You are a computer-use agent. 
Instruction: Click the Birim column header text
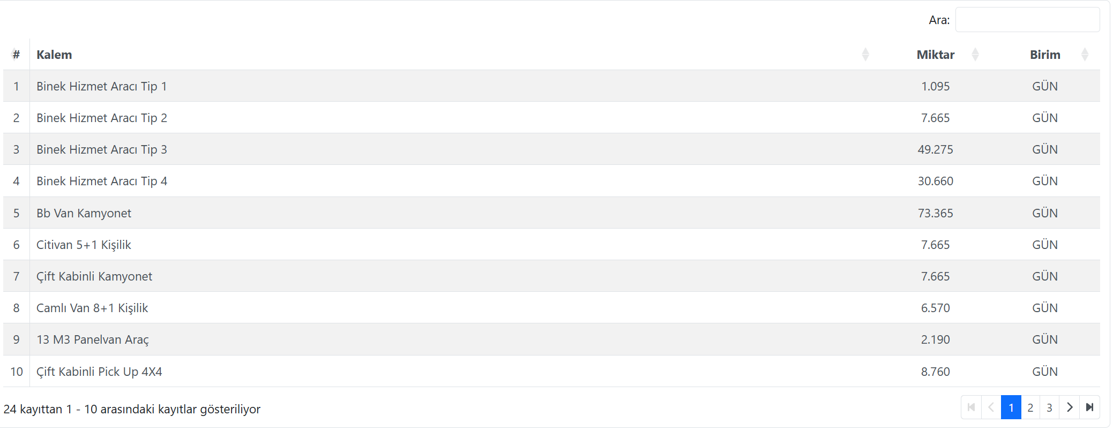click(x=1044, y=55)
